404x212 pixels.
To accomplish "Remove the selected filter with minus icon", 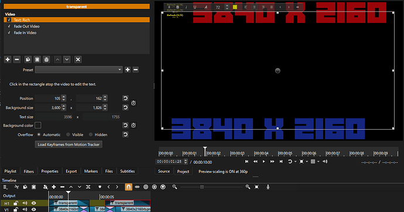I will coord(17,60).
